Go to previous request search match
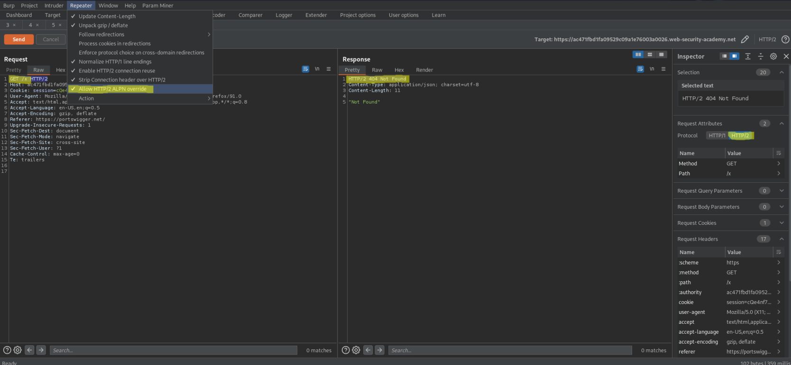 point(29,350)
